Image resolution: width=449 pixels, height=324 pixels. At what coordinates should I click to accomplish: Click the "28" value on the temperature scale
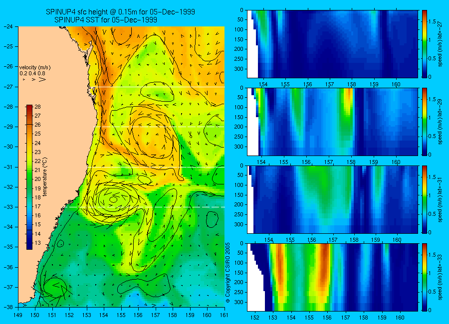click(38, 107)
